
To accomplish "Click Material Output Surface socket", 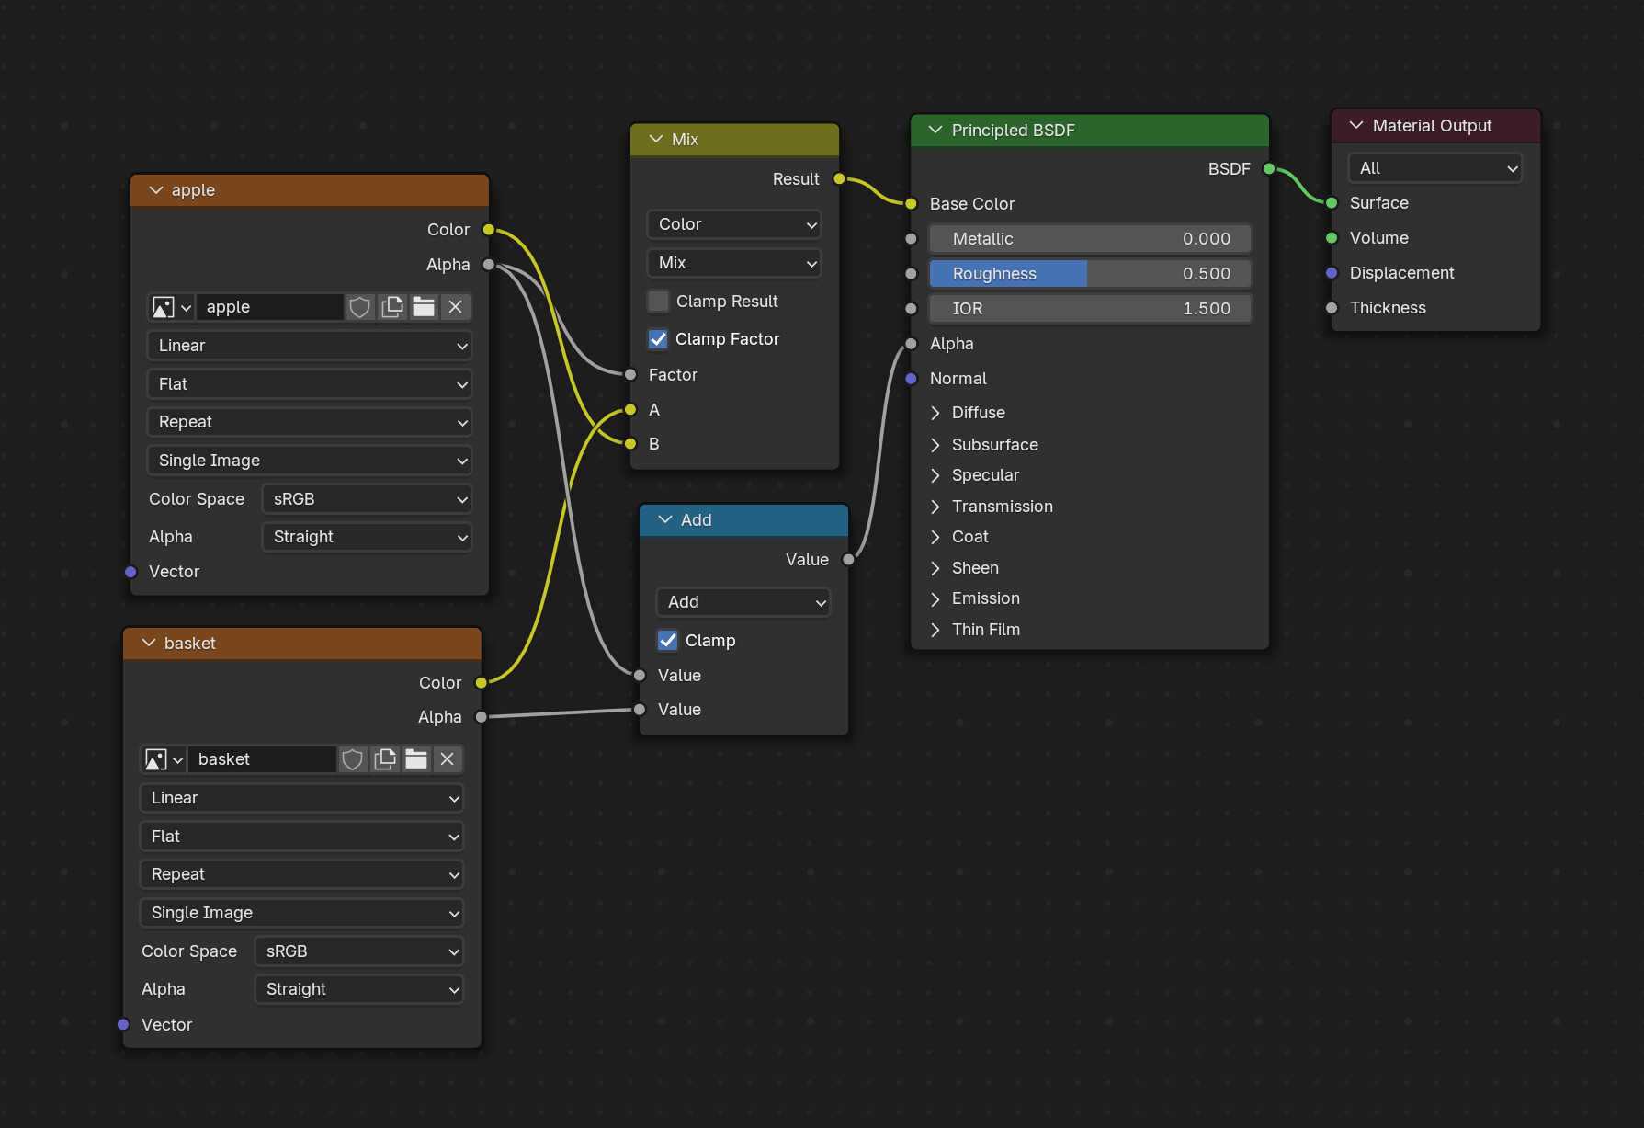I will [1332, 203].
